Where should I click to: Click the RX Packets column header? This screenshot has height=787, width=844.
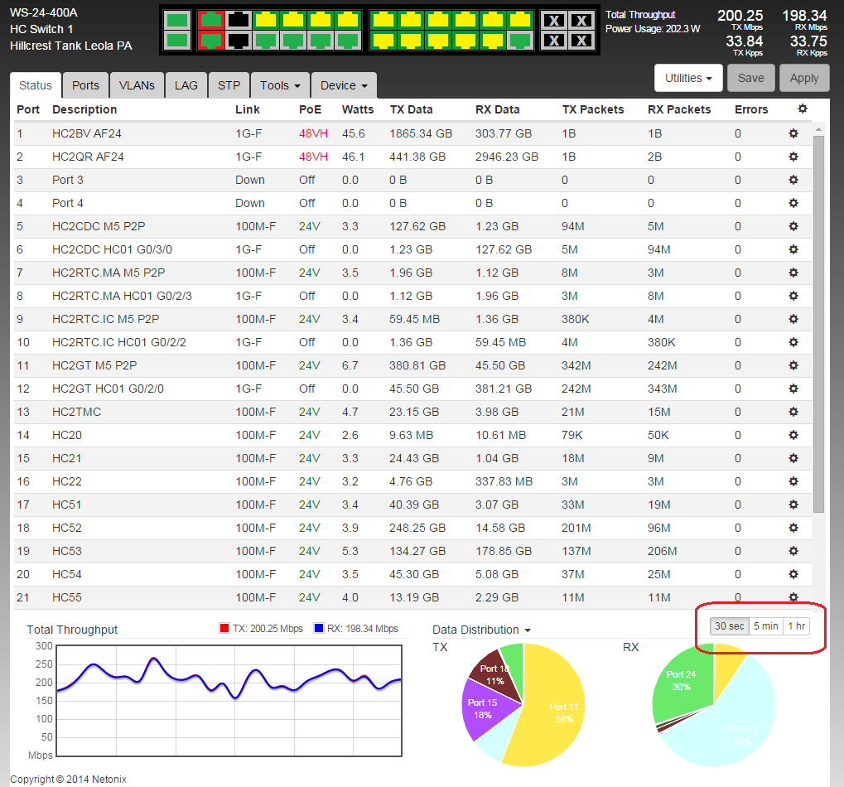[679, 109]
